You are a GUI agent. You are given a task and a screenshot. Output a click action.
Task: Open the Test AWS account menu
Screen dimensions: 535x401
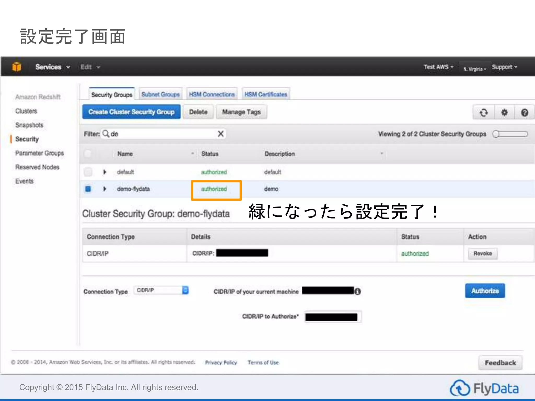439,67
